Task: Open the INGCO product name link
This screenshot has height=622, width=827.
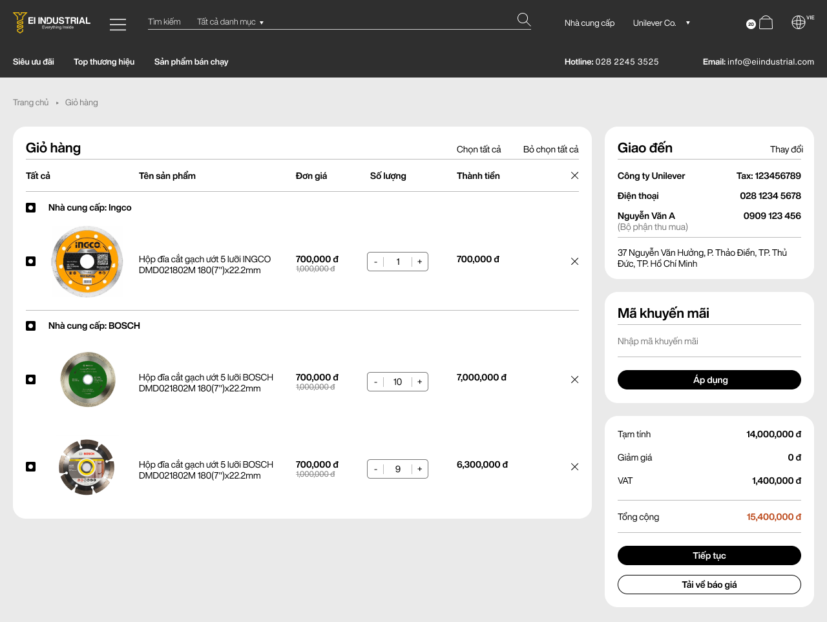Action: [x=205, y=265]
